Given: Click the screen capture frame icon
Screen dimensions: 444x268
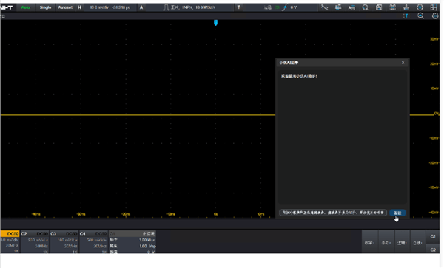Looking at the screenshot, I should (392, 7).
